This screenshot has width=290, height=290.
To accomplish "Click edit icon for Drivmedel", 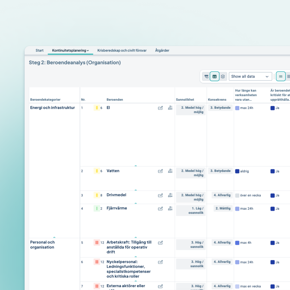I will (160, 195).
